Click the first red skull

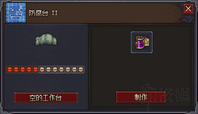pos(10,70)
